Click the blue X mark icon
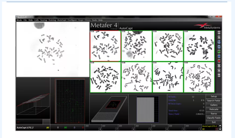Image resolution: width=235 pixels, height=138 pixels. click(x=219, y=56)
